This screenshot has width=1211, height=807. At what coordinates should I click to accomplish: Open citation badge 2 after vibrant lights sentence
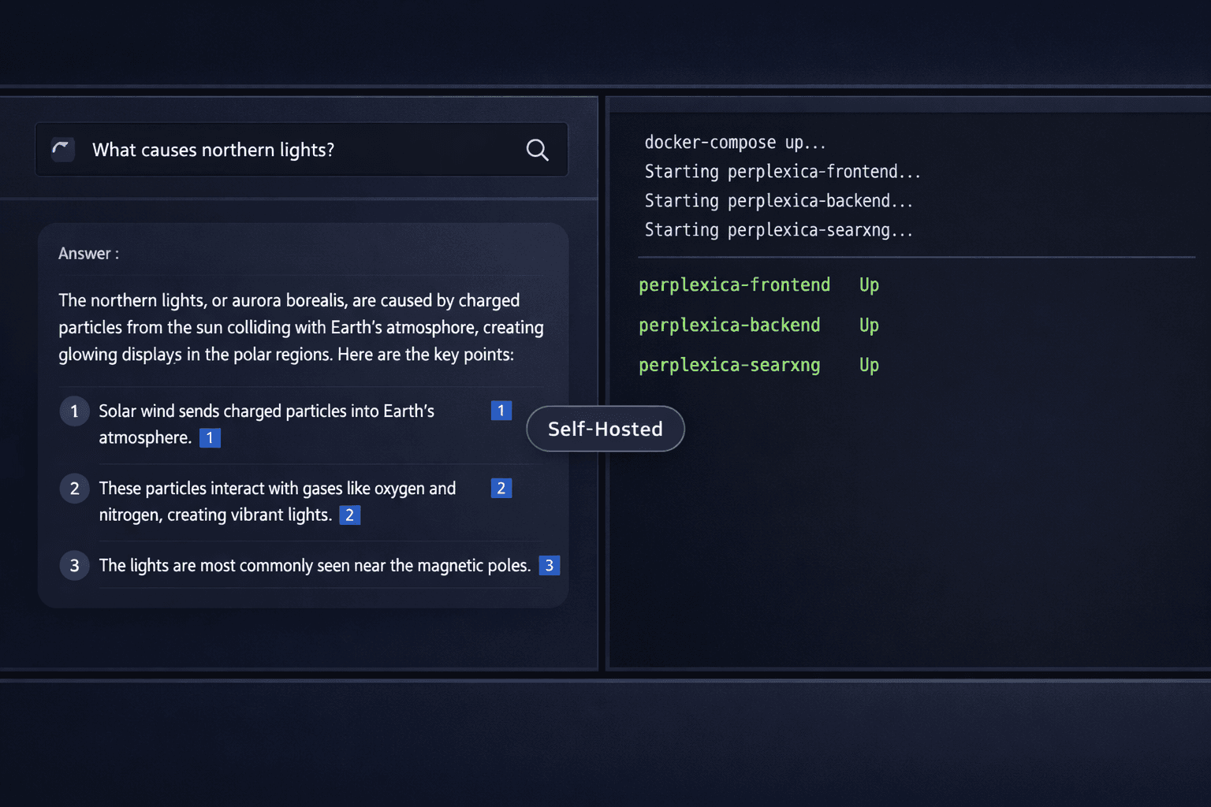point(349,515)
